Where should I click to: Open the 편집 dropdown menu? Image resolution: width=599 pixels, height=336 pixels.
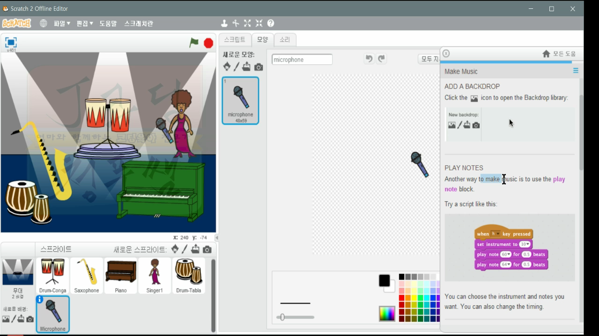[85, 23]
